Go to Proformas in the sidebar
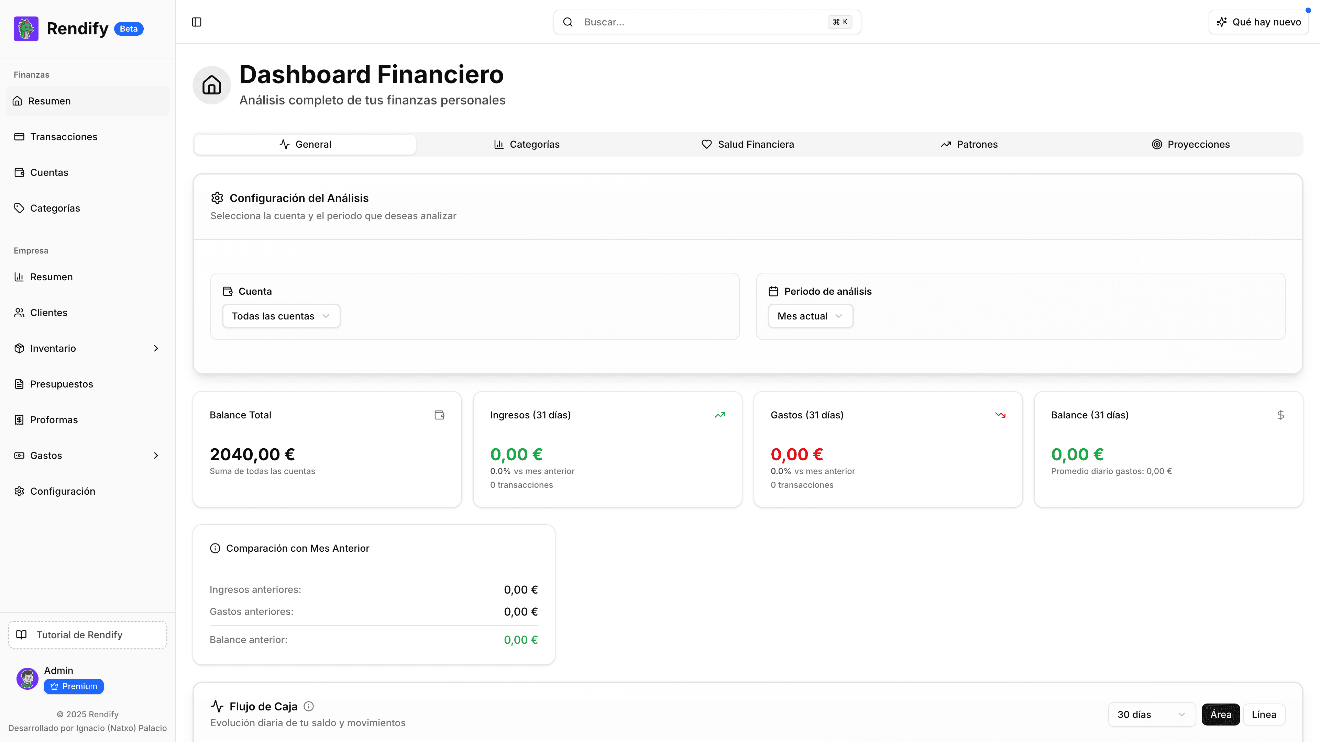This screenshot has width=1320, height=742. pos(54,420)
